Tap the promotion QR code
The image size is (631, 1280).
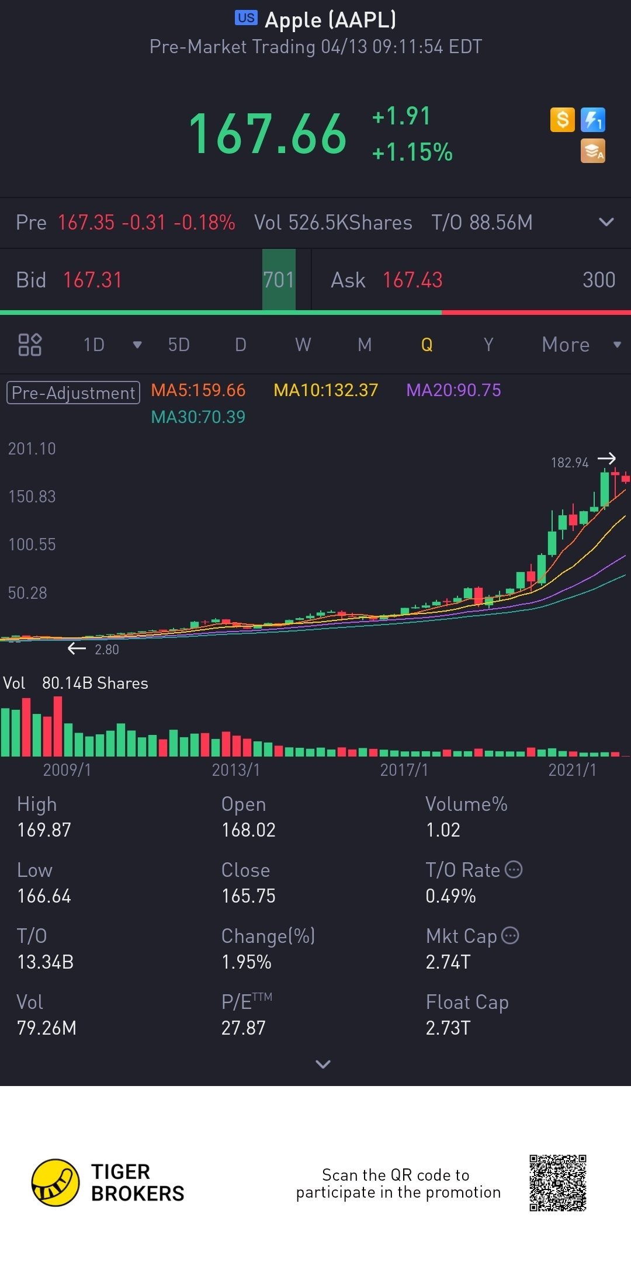[x=558, y=1182]
